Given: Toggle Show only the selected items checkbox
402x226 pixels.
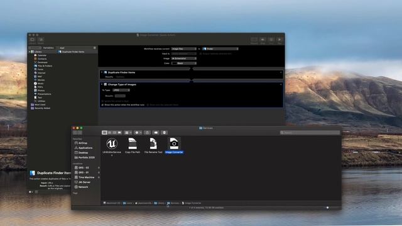Looking at the screenshot, I should pyautogui.click(x=148, y=105).
